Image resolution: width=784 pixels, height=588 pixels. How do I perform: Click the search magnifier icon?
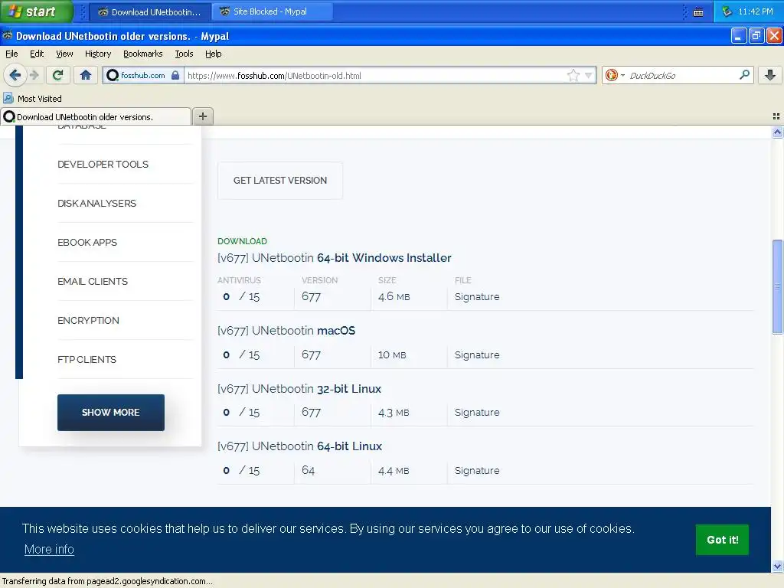pyautogui.click(x=744, y=76)
